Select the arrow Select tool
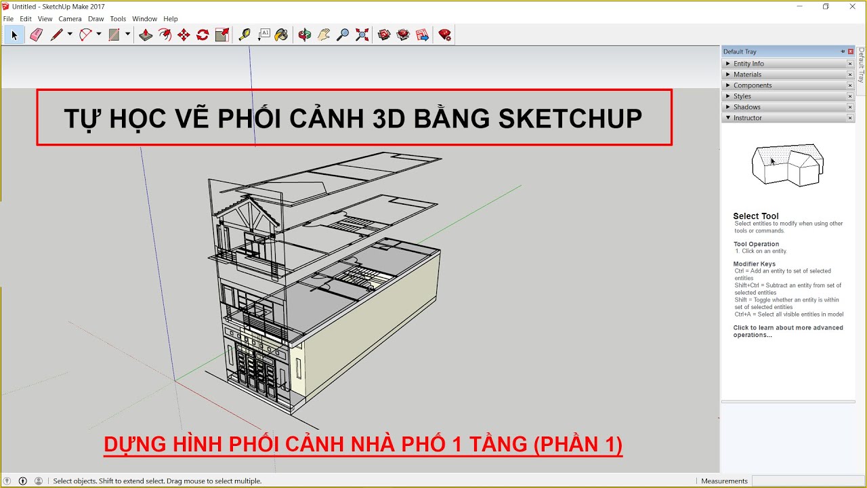 (x=14, y=35)
